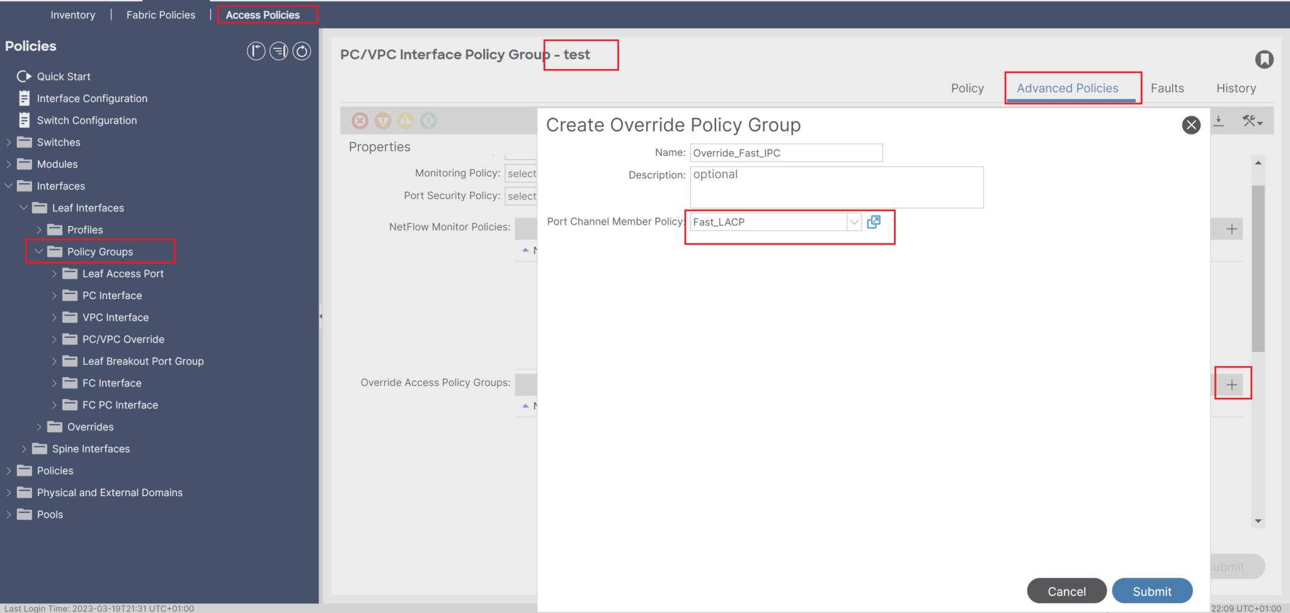Submit the Create Override Policy Group form
Viewport: 1290px width, 613px height.
coord(1151,590)
